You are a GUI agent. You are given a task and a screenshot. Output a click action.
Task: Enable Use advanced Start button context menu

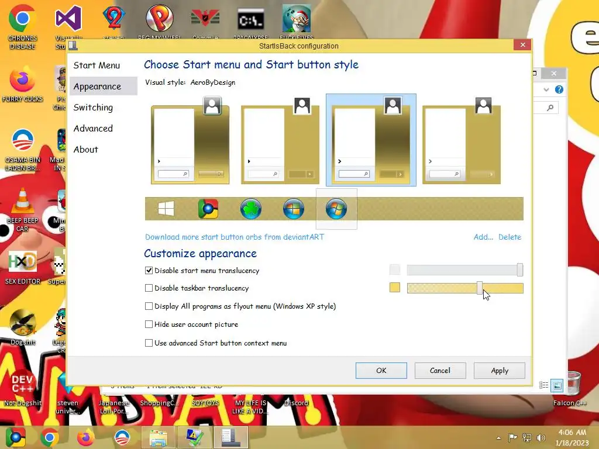149,343
